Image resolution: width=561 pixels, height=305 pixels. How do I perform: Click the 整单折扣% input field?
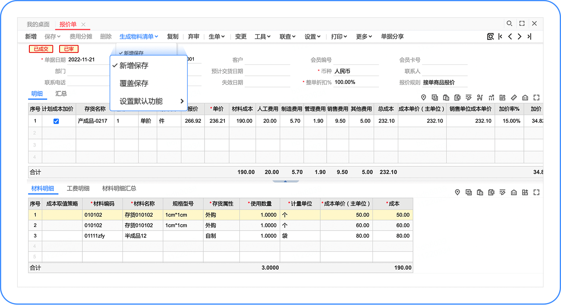click(x=356, y=82)
